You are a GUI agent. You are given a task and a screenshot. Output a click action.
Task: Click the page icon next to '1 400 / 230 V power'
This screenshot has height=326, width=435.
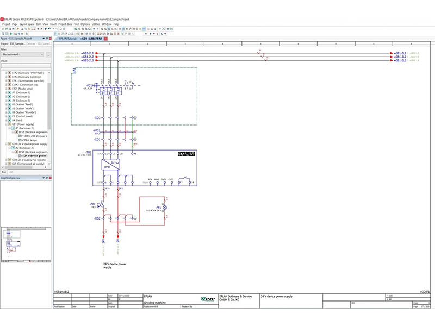click(20, 136)
